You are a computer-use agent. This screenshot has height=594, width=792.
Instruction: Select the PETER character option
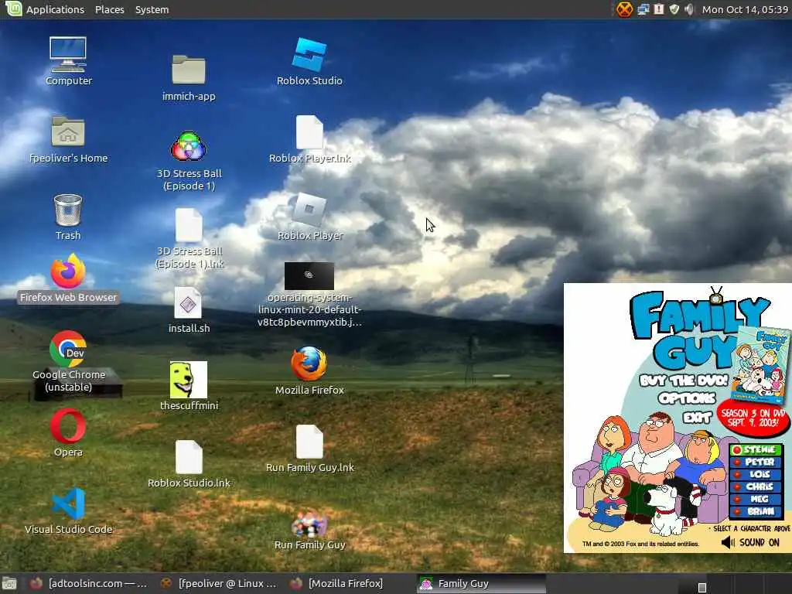(x=756, y=462)
